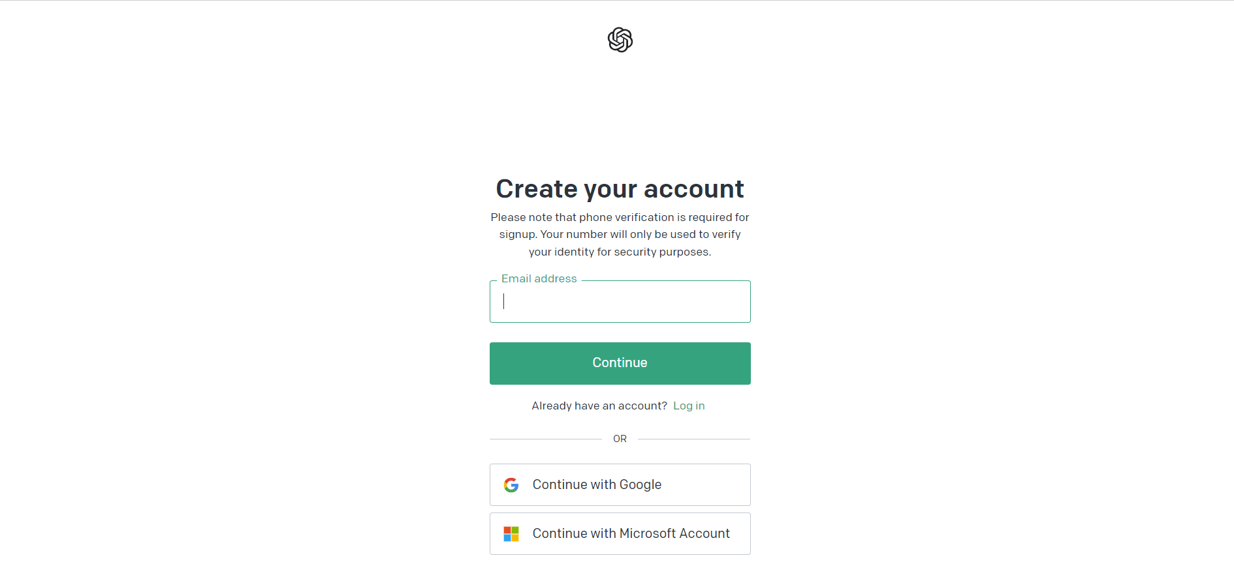Image resolution: width=1234 pixels, height=579 pixels.
Task: Click the phone verification notice paragraph
Action: [x=620, y=235]
